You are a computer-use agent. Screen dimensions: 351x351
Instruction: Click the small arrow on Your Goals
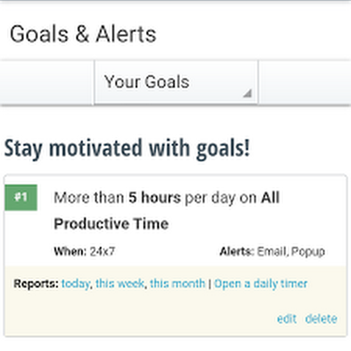(247, 94)
